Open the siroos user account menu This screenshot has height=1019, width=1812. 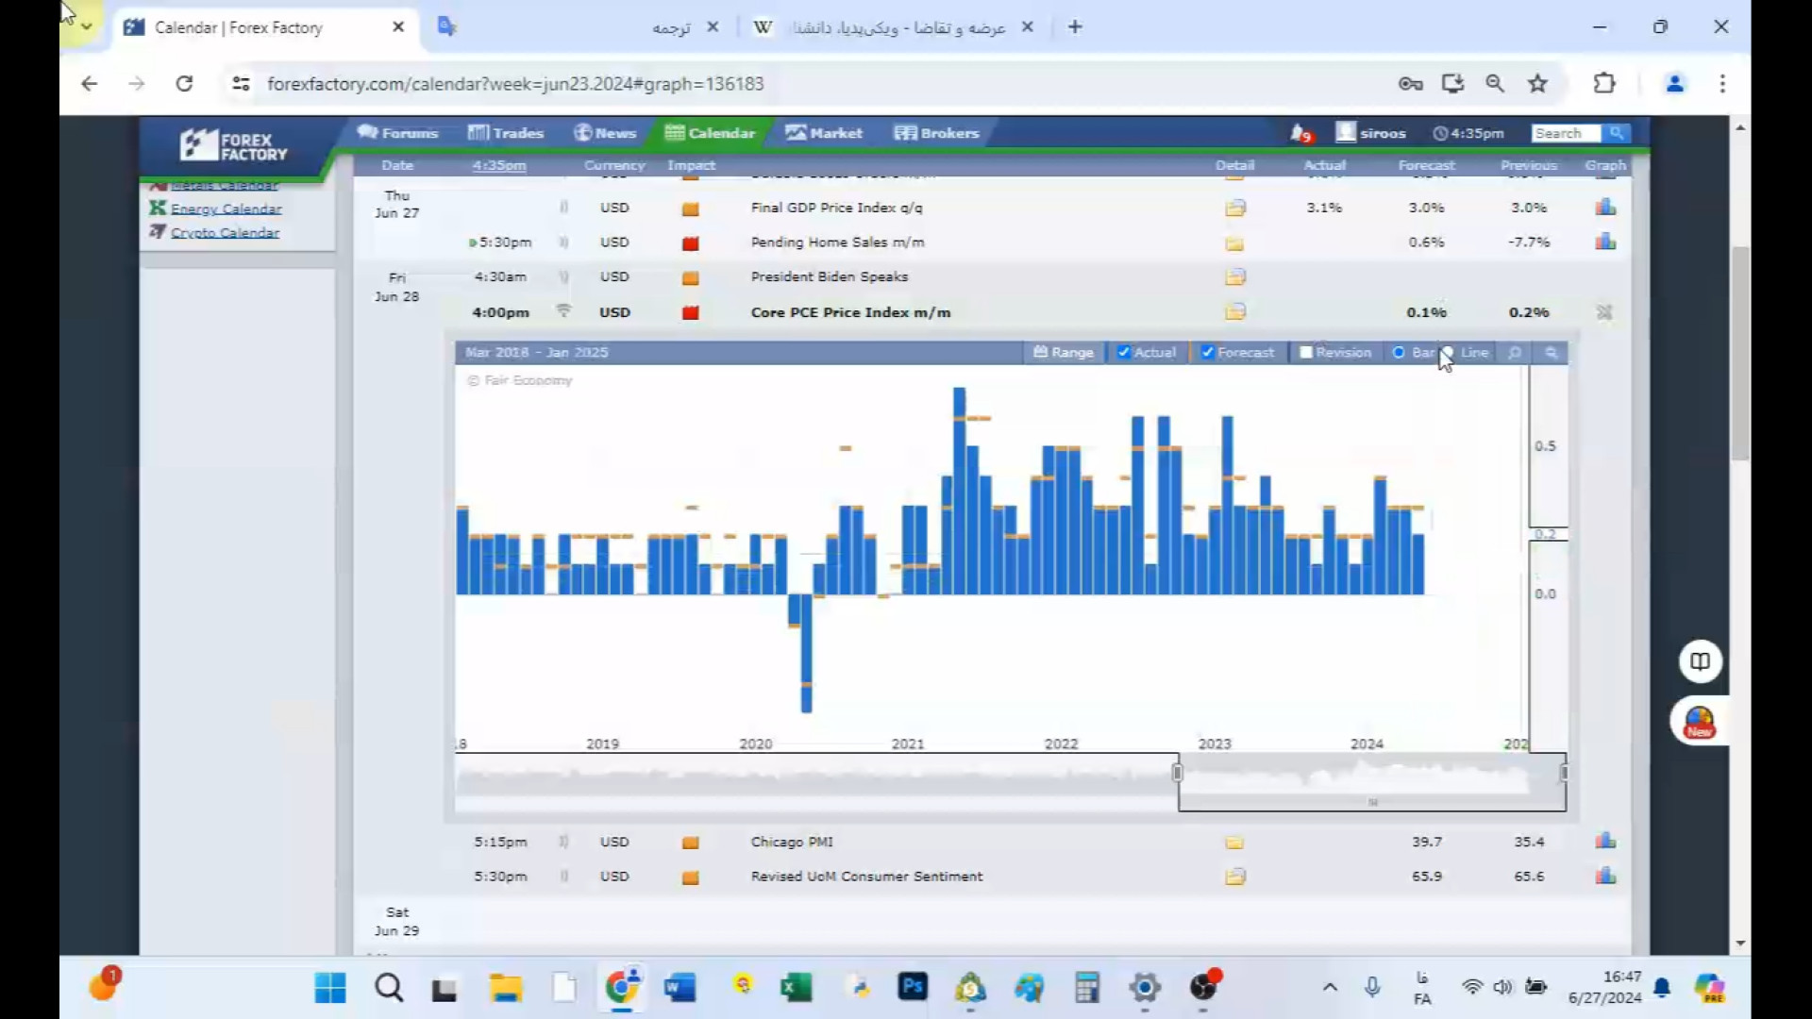point(1371,133)
